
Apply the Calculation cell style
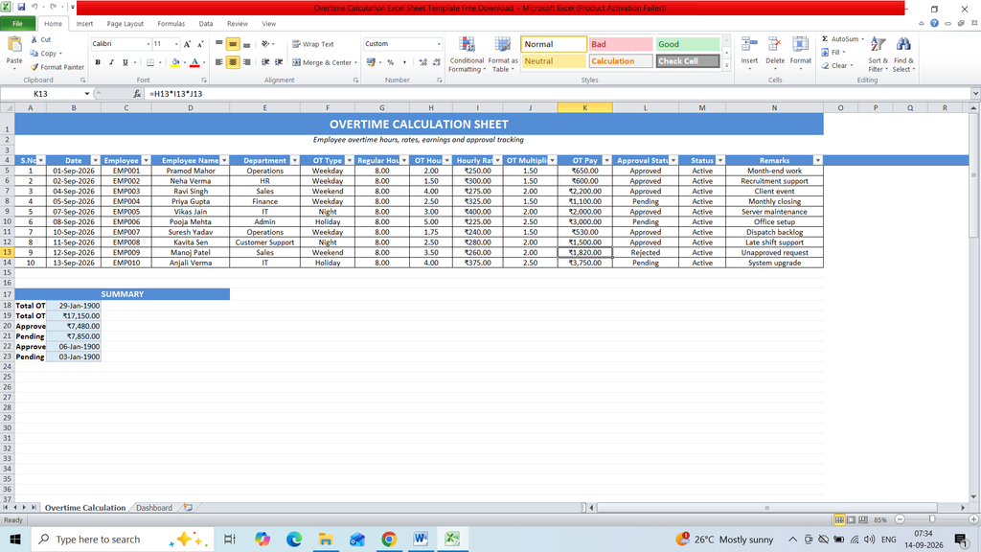pos(620,61)
